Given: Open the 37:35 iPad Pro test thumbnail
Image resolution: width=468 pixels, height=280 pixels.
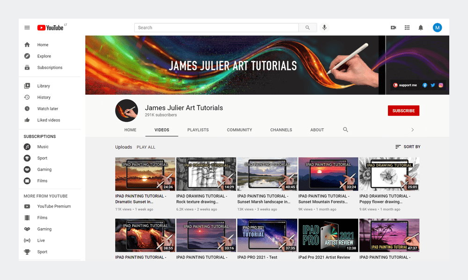Looking at the screenshot, I should 267,235.
